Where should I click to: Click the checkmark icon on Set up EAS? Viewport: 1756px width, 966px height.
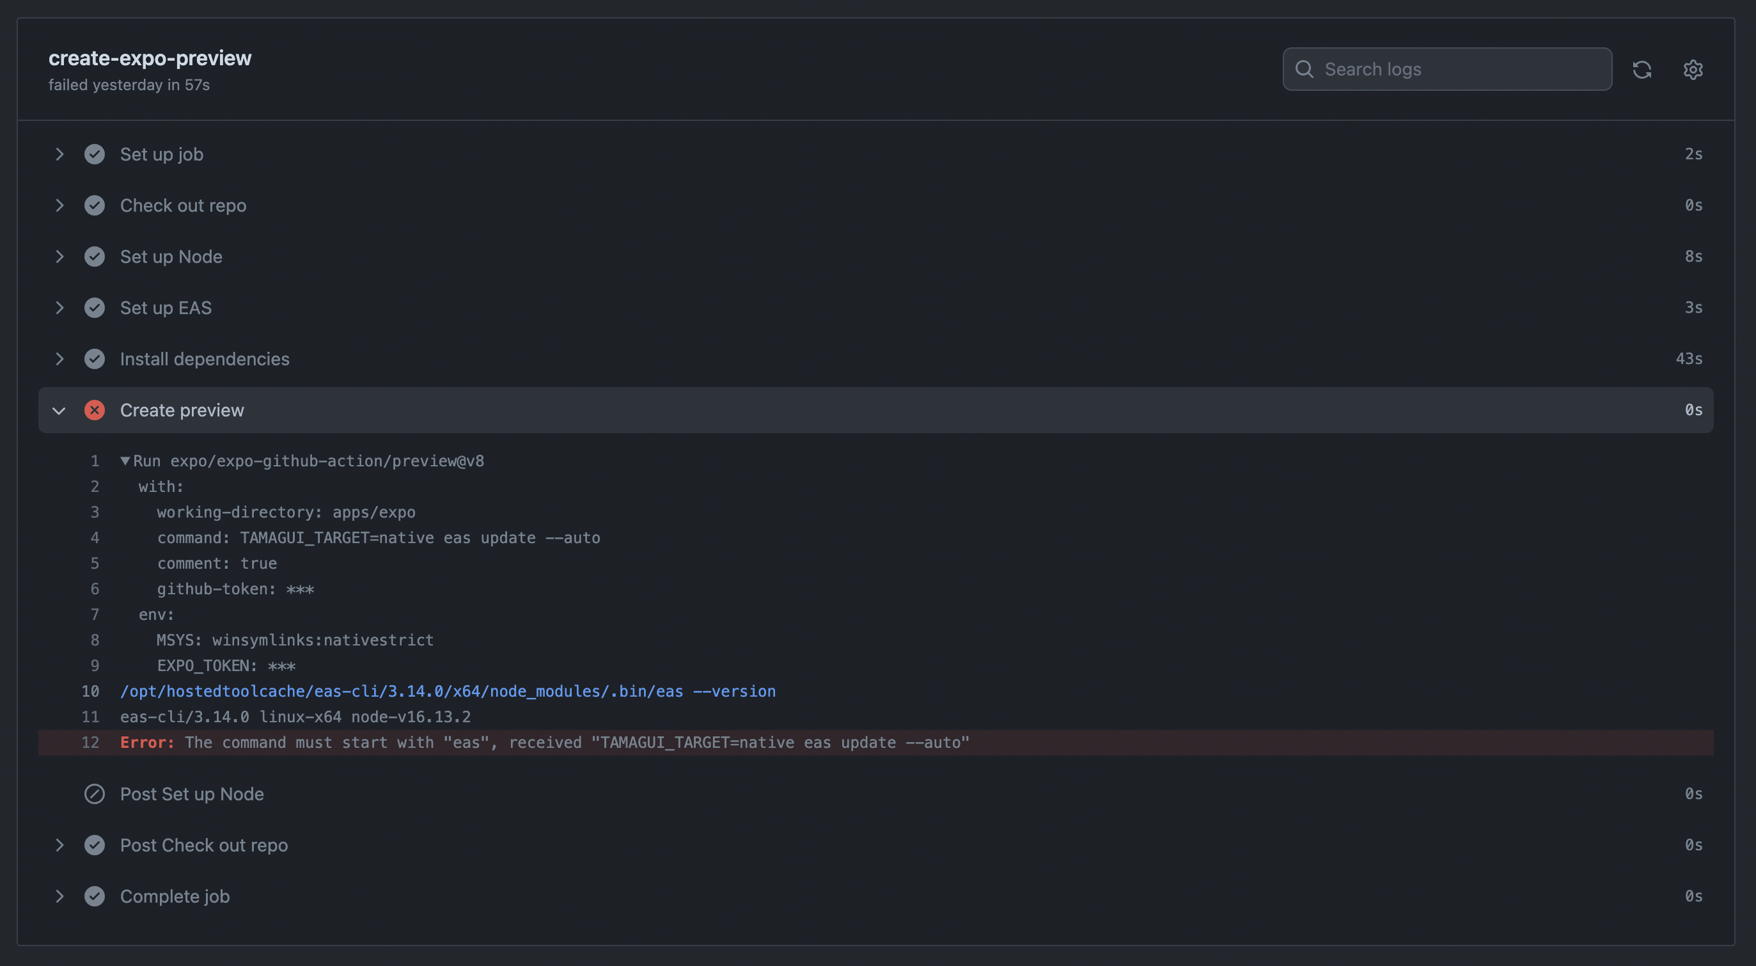pos(94,308)
